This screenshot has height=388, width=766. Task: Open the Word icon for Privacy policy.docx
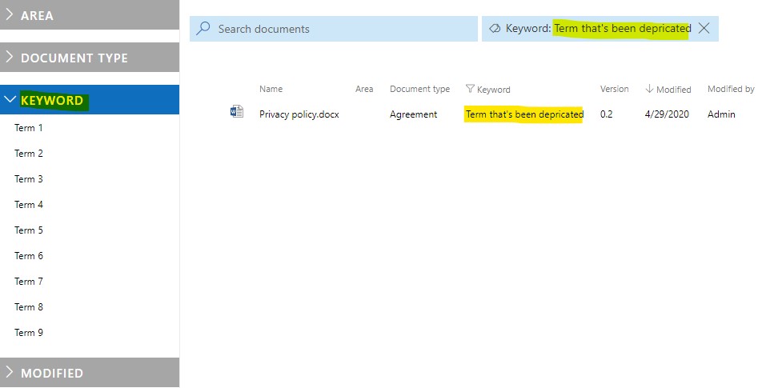point(237,112)
